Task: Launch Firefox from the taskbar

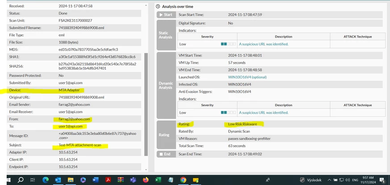Action: (146, 180)
